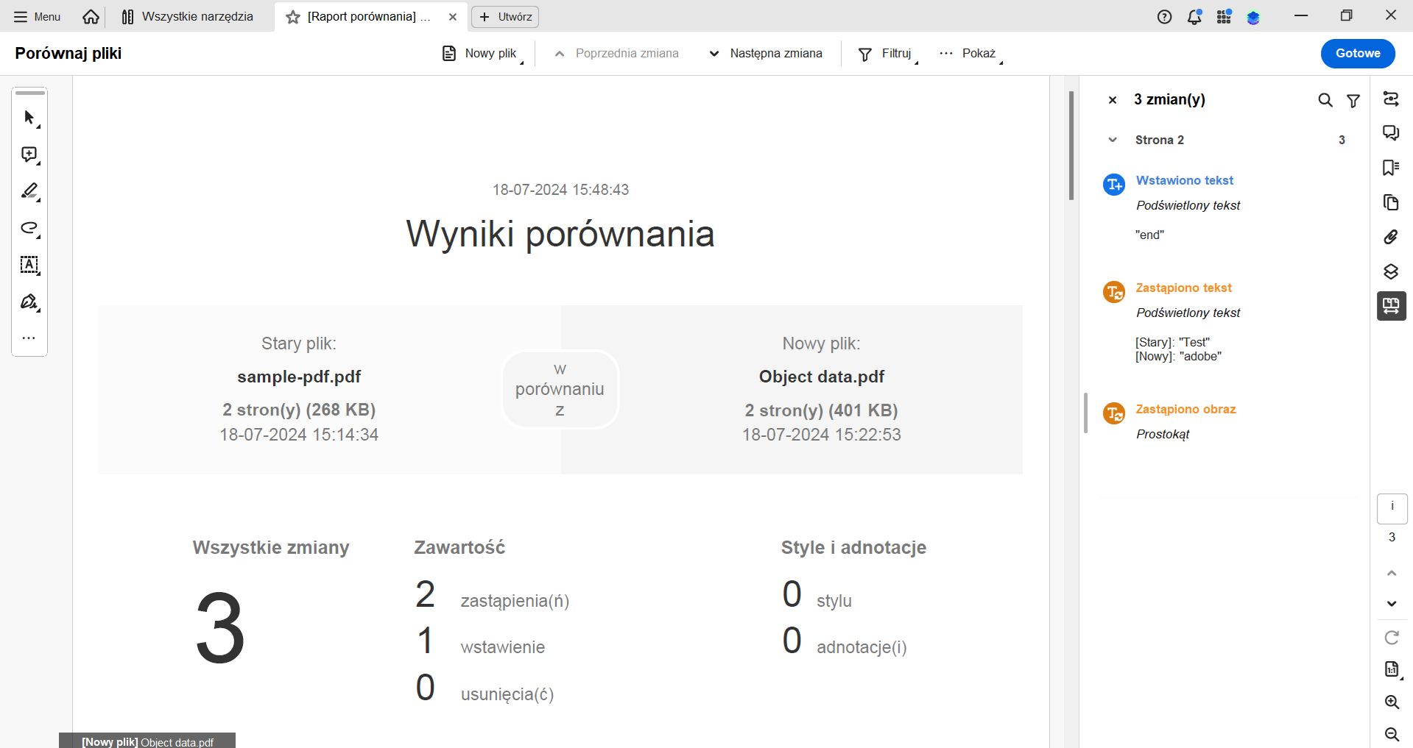
Task: Select the Add comment tool
Action: tap(29, 154)
